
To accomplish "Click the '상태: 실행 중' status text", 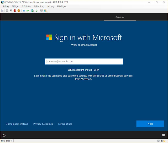I will click(x=7, y=141).
